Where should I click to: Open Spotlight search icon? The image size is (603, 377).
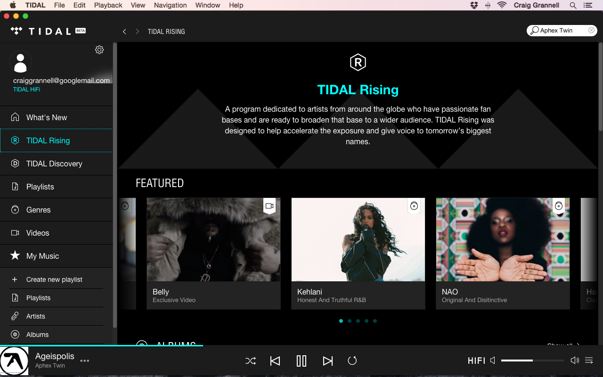click(573, 5)
